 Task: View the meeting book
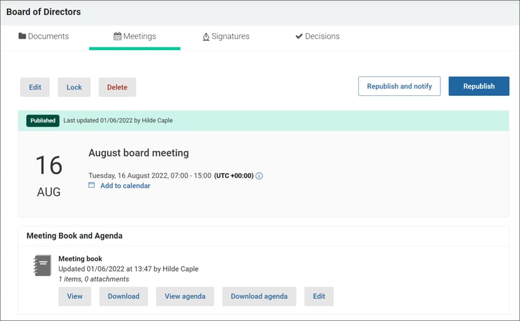coord(75,297)
